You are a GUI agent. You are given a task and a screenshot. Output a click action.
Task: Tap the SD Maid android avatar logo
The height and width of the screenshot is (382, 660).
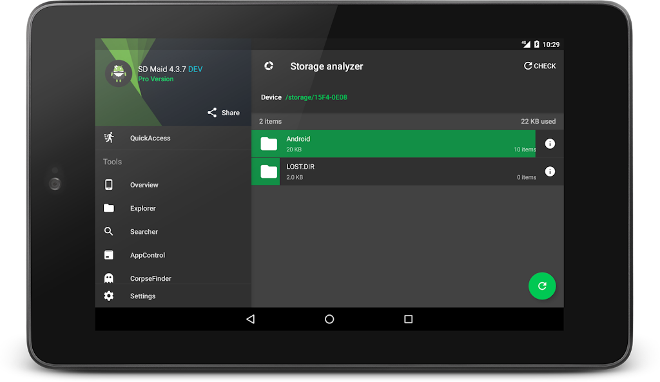click(x=118, y=73)
